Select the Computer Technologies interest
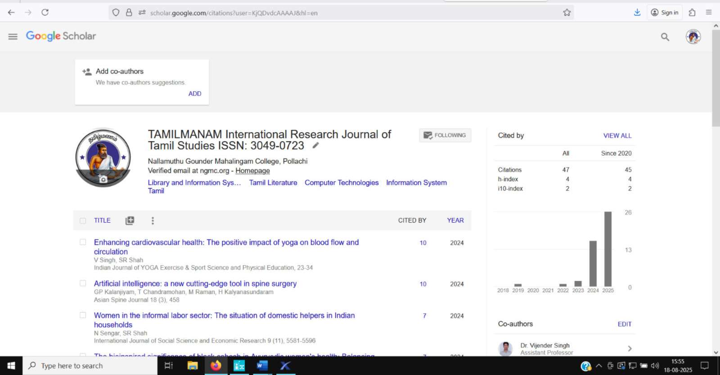Screen dimensions: 720x375 342,183
